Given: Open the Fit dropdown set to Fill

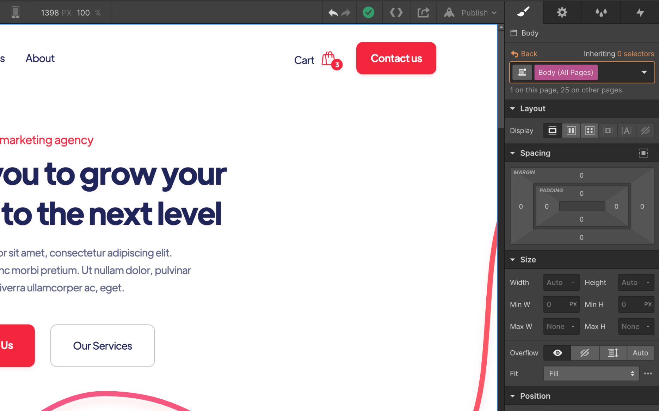Looking at the screenshot, I should click(x=591, y=373).
